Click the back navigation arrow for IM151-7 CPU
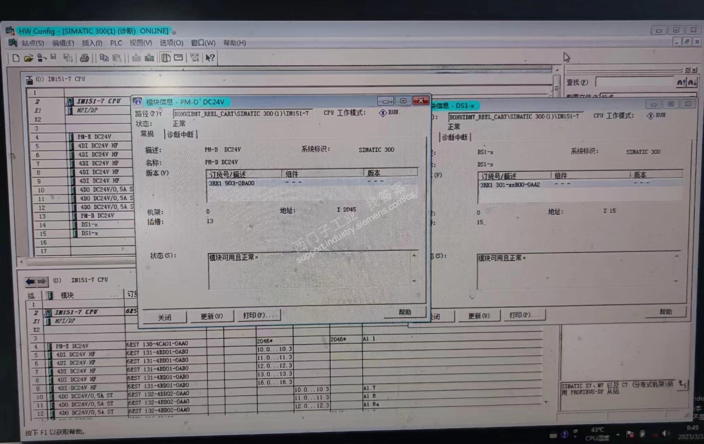The width and height of the screenshot is (704, 444). [x=30, y=281]
